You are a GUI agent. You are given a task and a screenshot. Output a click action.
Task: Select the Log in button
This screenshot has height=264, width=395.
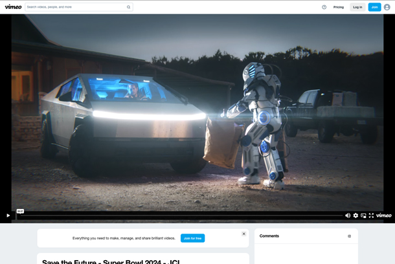tap(357, 7)
